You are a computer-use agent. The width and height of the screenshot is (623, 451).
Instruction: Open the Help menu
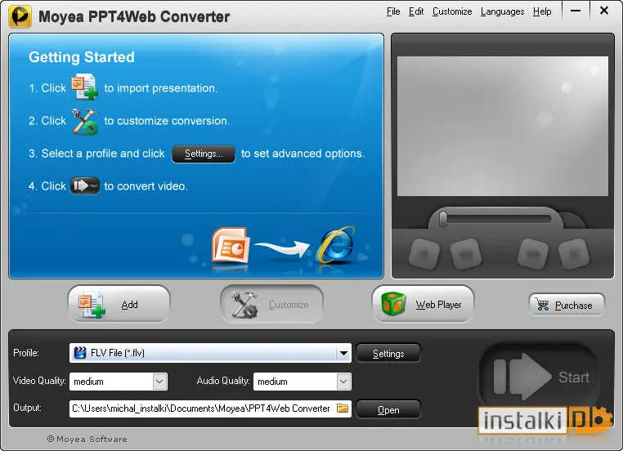click(542, 11)
